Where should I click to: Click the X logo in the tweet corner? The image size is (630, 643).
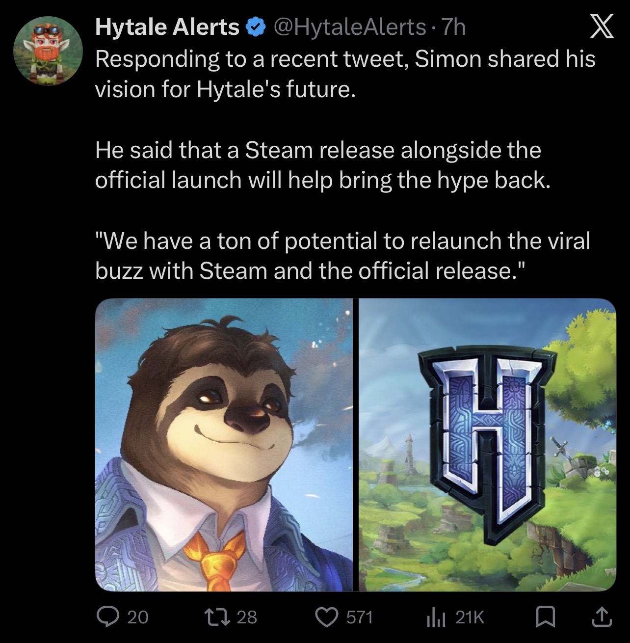tap(601, 27)
